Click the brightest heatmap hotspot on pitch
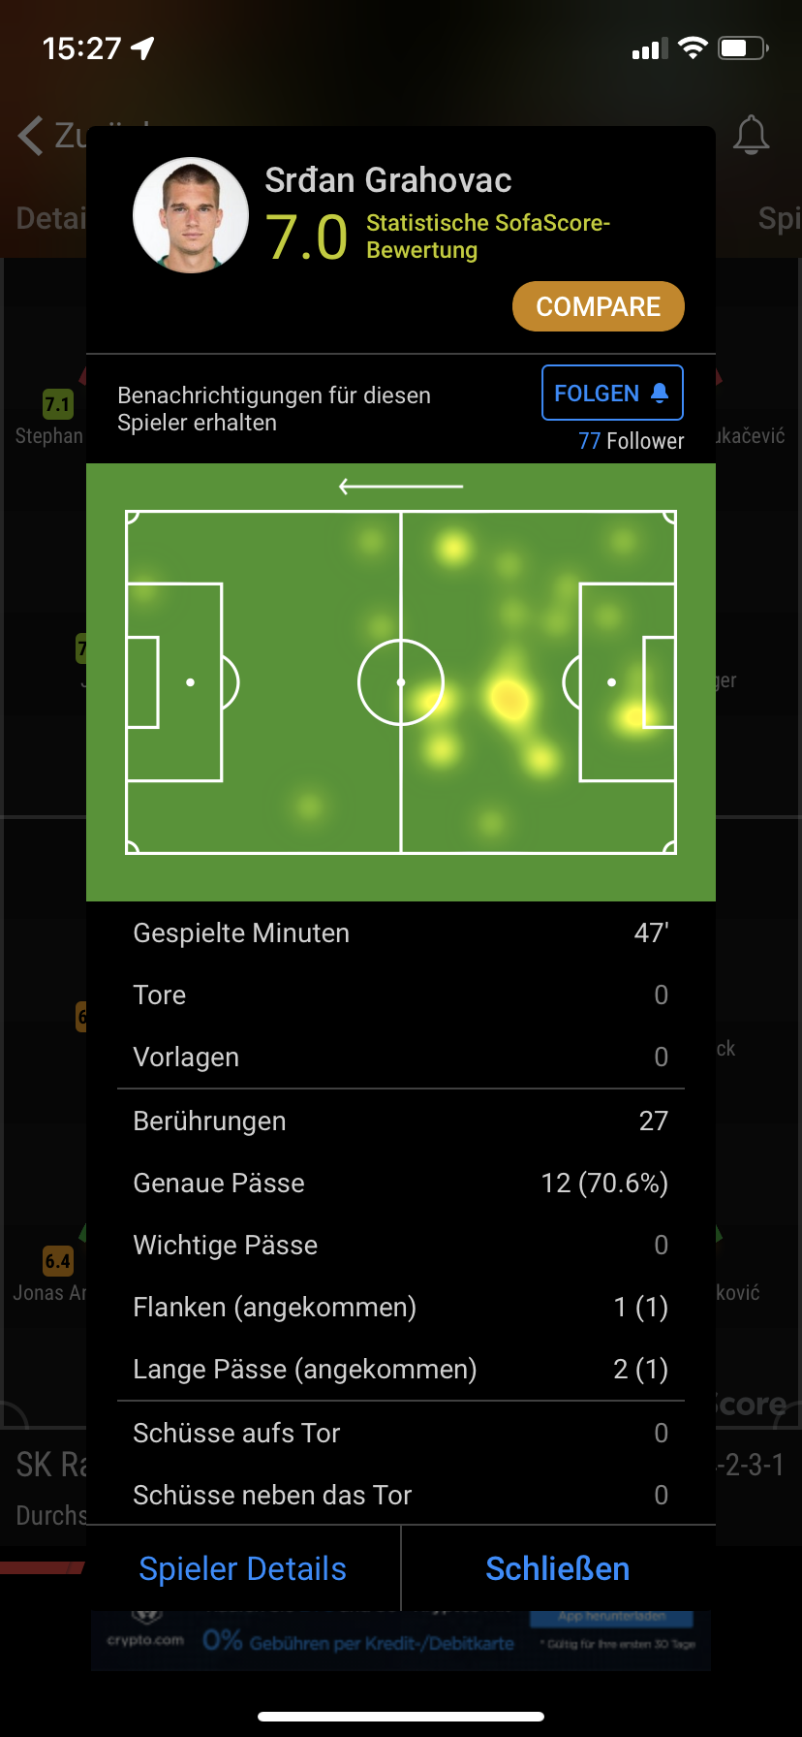Viewport: 802px width, 1737px height. (x=509, y=697)
